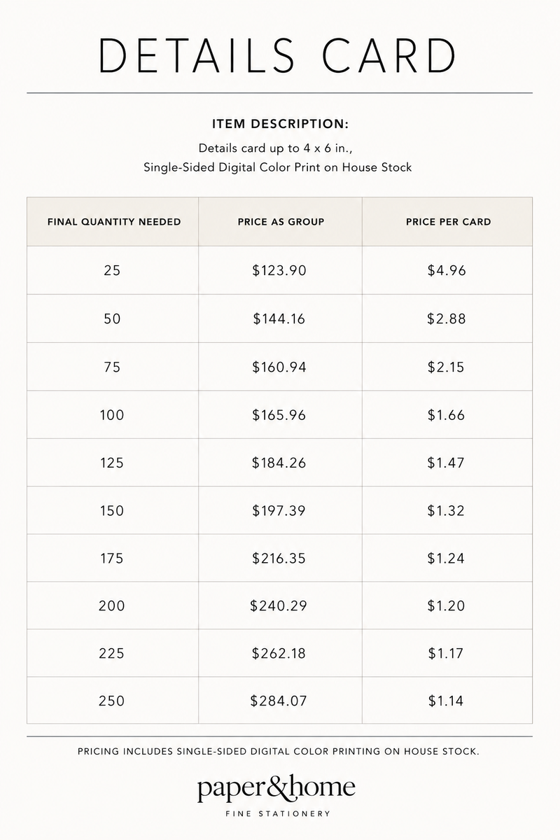
Task: Click the quantity 150 cell
Action: point(112,510)
